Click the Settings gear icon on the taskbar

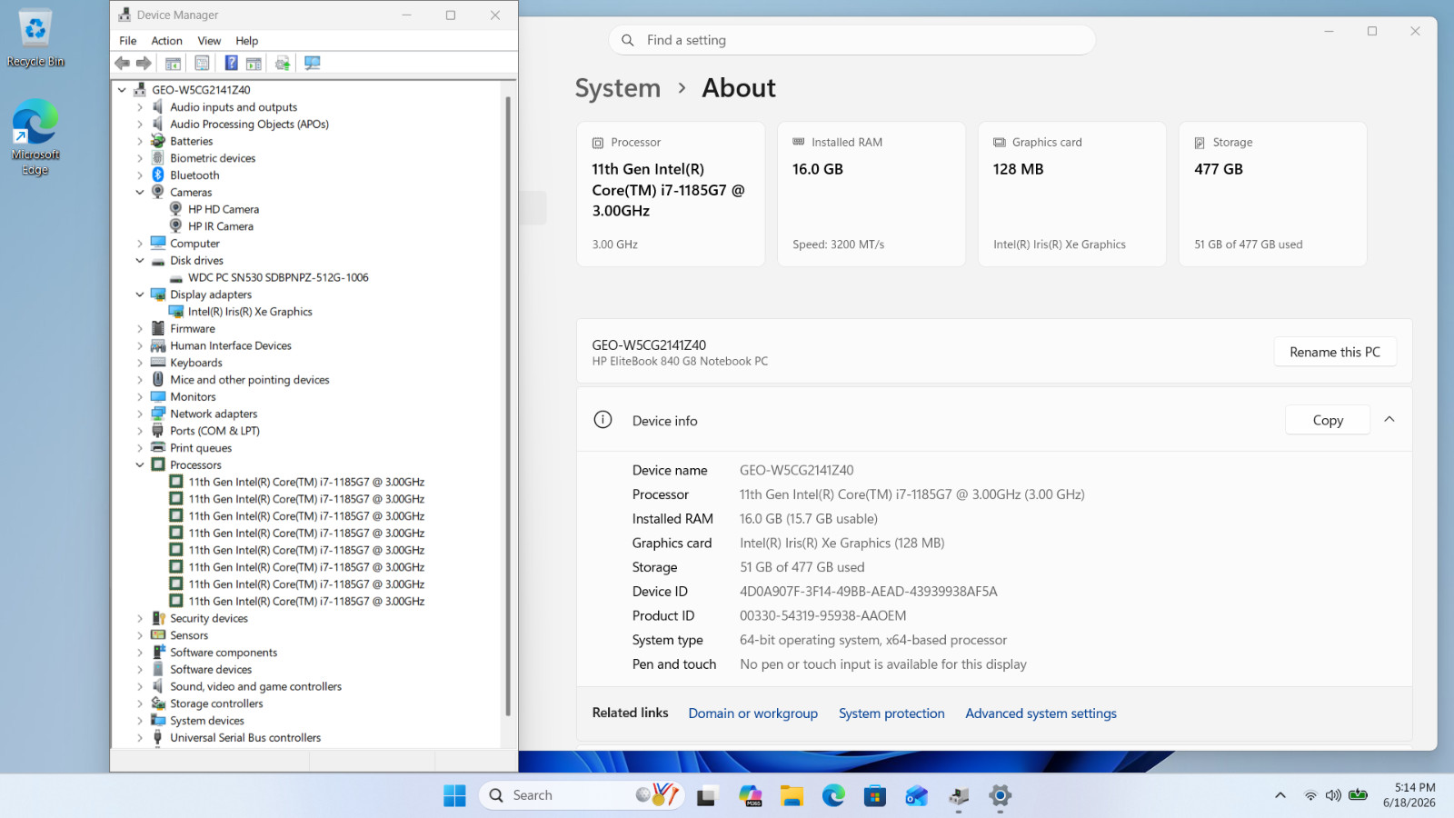click(x=1001, y=795)
